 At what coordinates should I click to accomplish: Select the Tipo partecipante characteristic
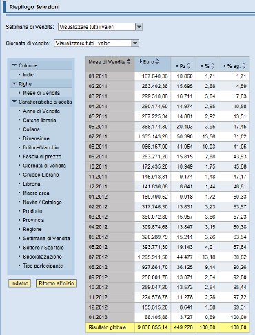43,266
